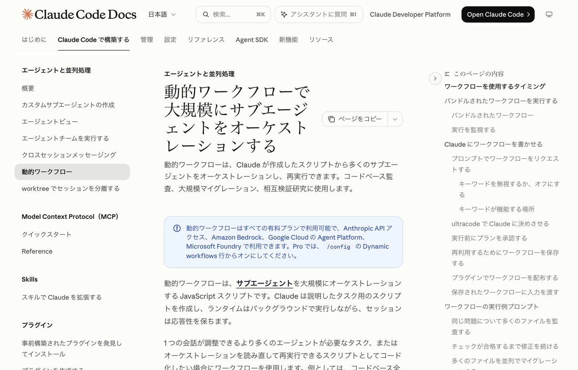This screenshot has width=578, height=370.
Task: Jump to ultracode で Claude に決めさせる
Action: (x=500, y=223)
